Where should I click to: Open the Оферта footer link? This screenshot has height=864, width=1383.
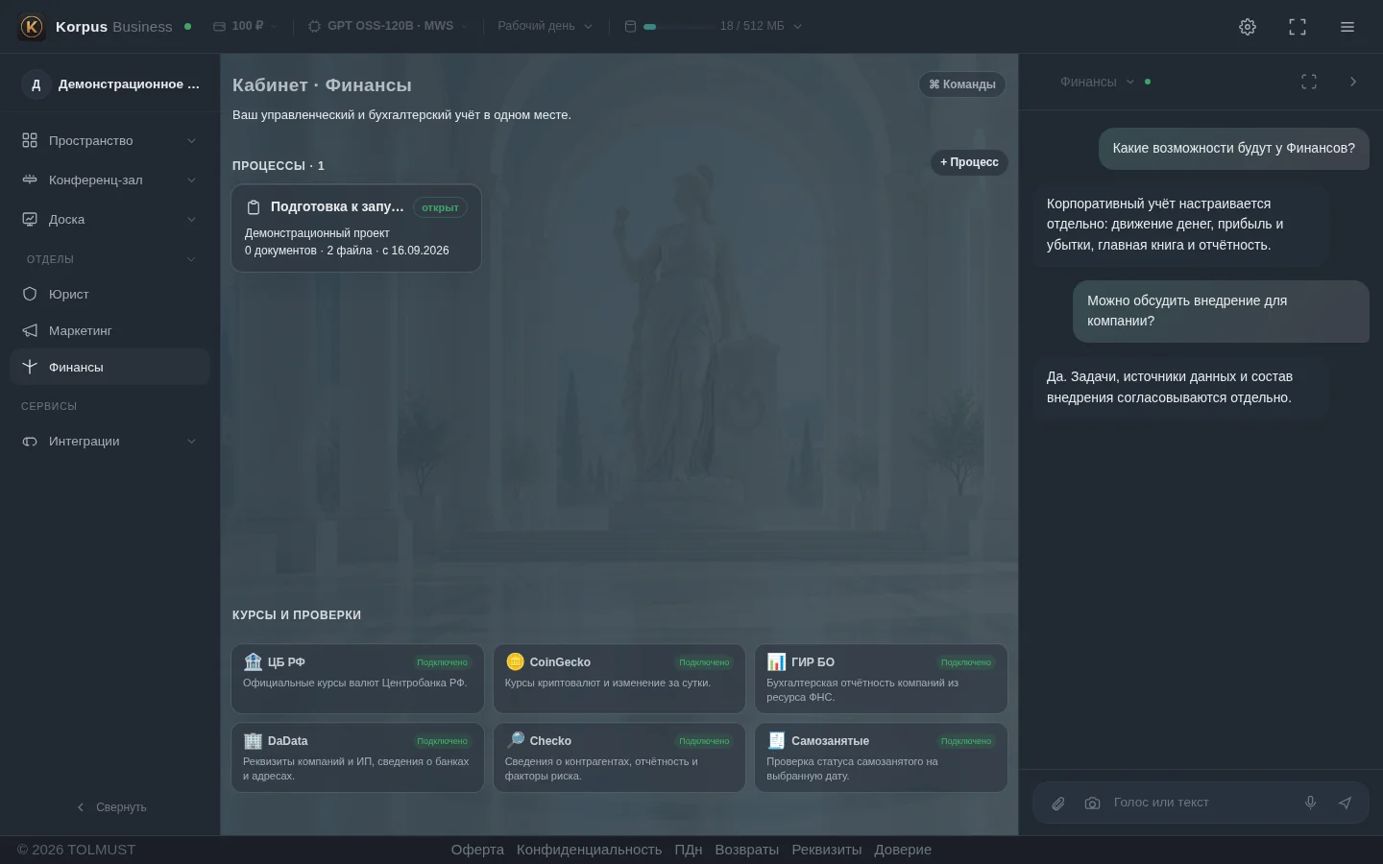coord(477,850)
